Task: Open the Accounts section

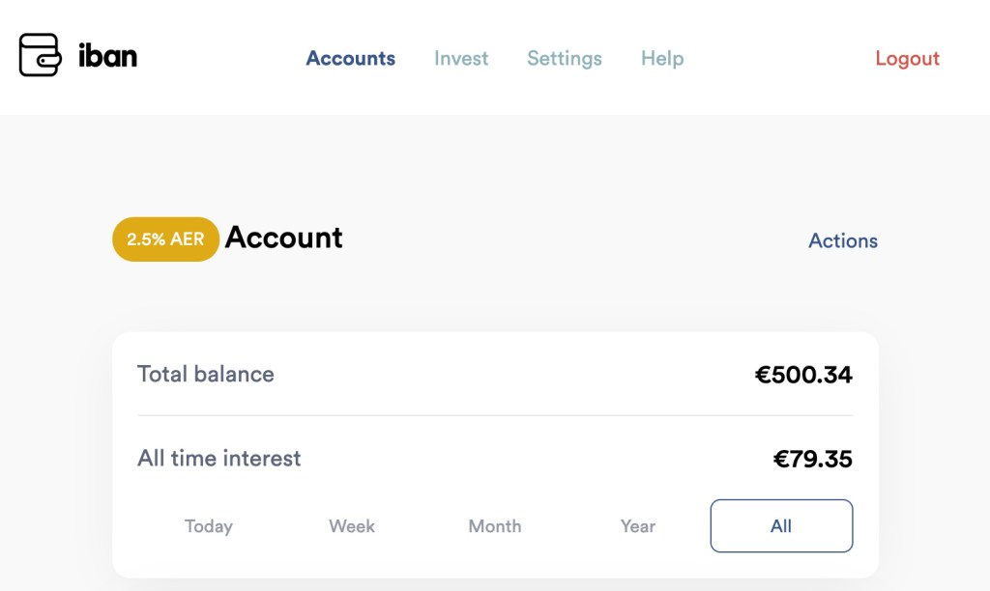Action: point(350,58)
